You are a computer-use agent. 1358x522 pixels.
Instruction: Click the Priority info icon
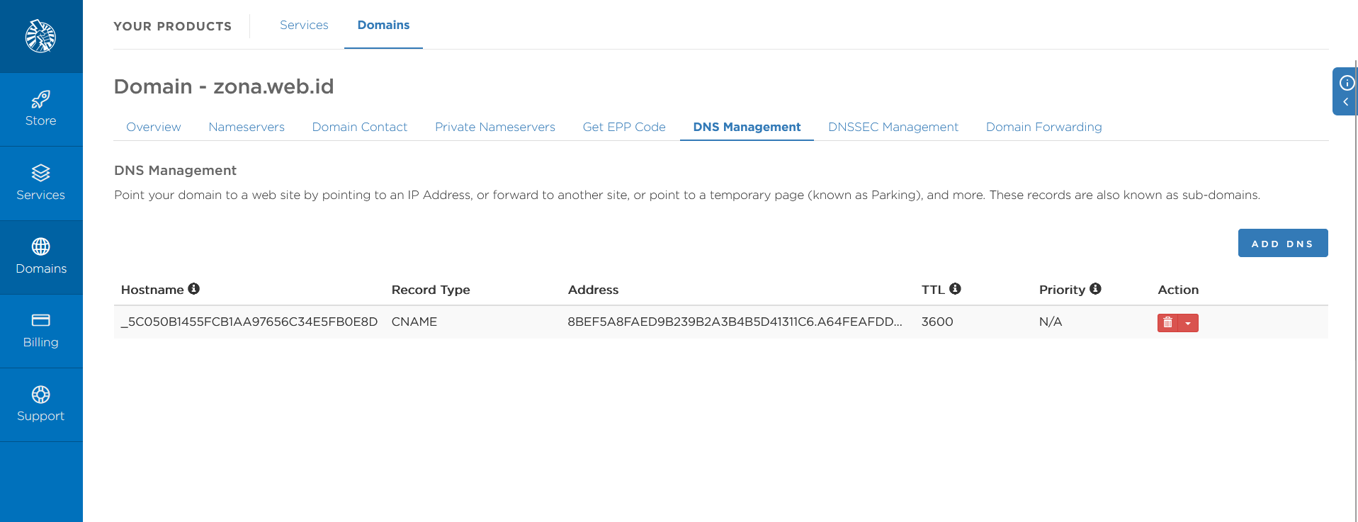click(x=1095, y=289)
